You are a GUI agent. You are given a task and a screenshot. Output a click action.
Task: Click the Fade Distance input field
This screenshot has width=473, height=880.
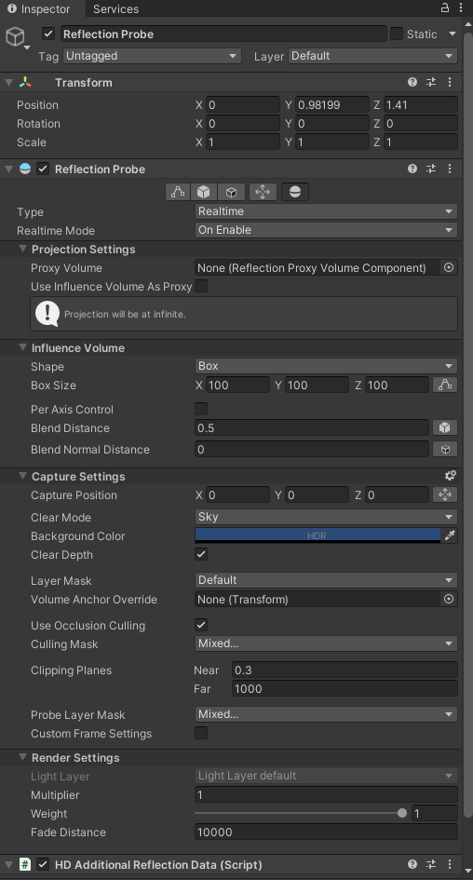coord(326,832)
